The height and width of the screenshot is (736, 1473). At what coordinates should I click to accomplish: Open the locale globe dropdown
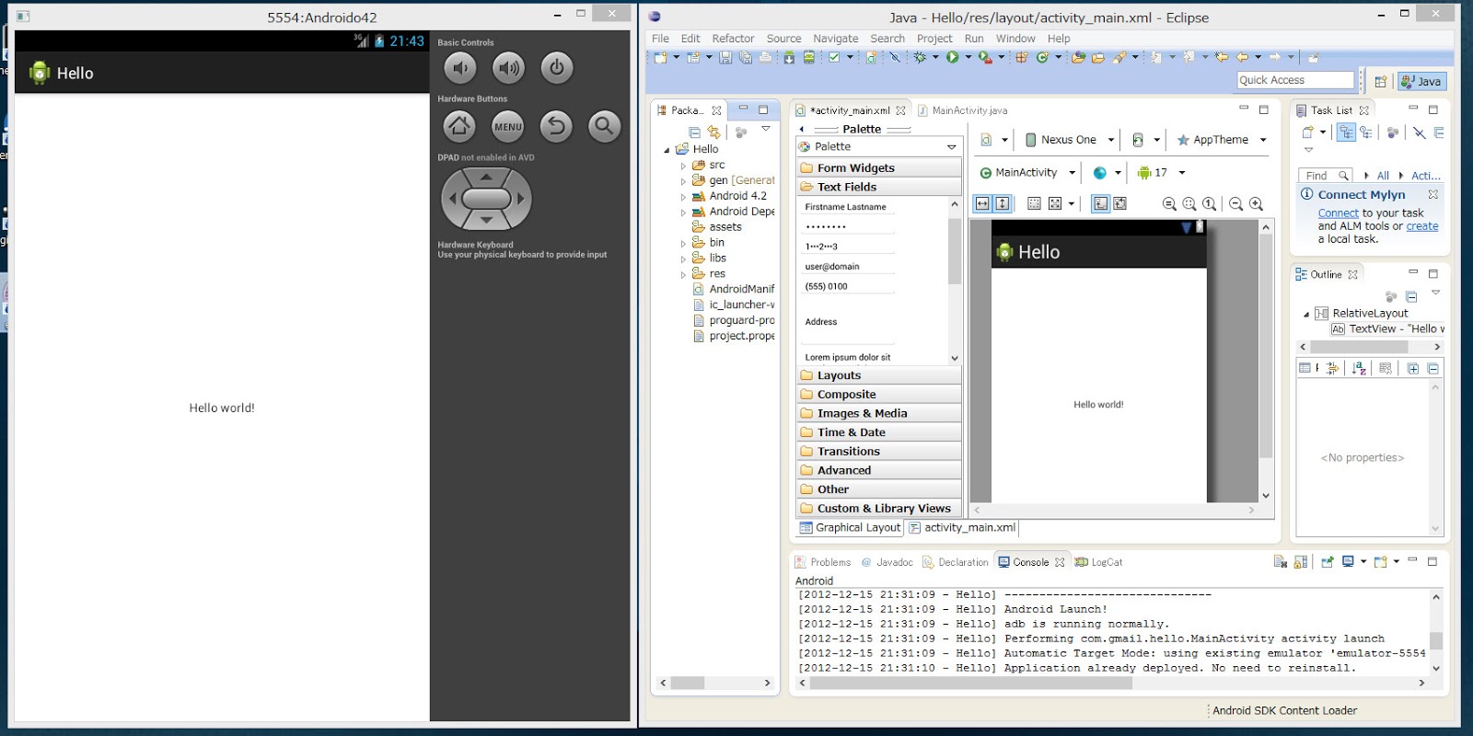coord(1107,172)
